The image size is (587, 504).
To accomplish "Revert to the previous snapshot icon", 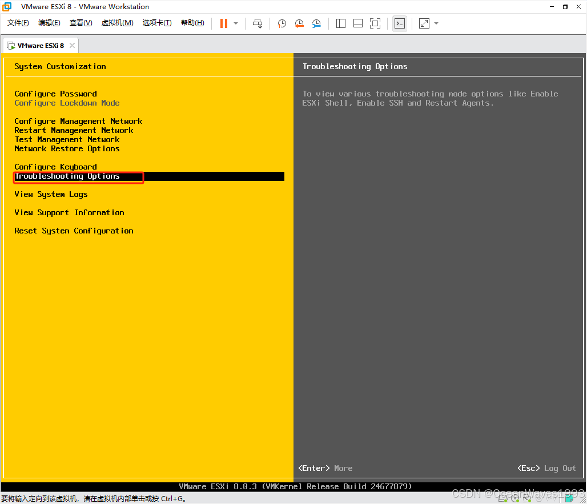I will click(x=299, y=23).
